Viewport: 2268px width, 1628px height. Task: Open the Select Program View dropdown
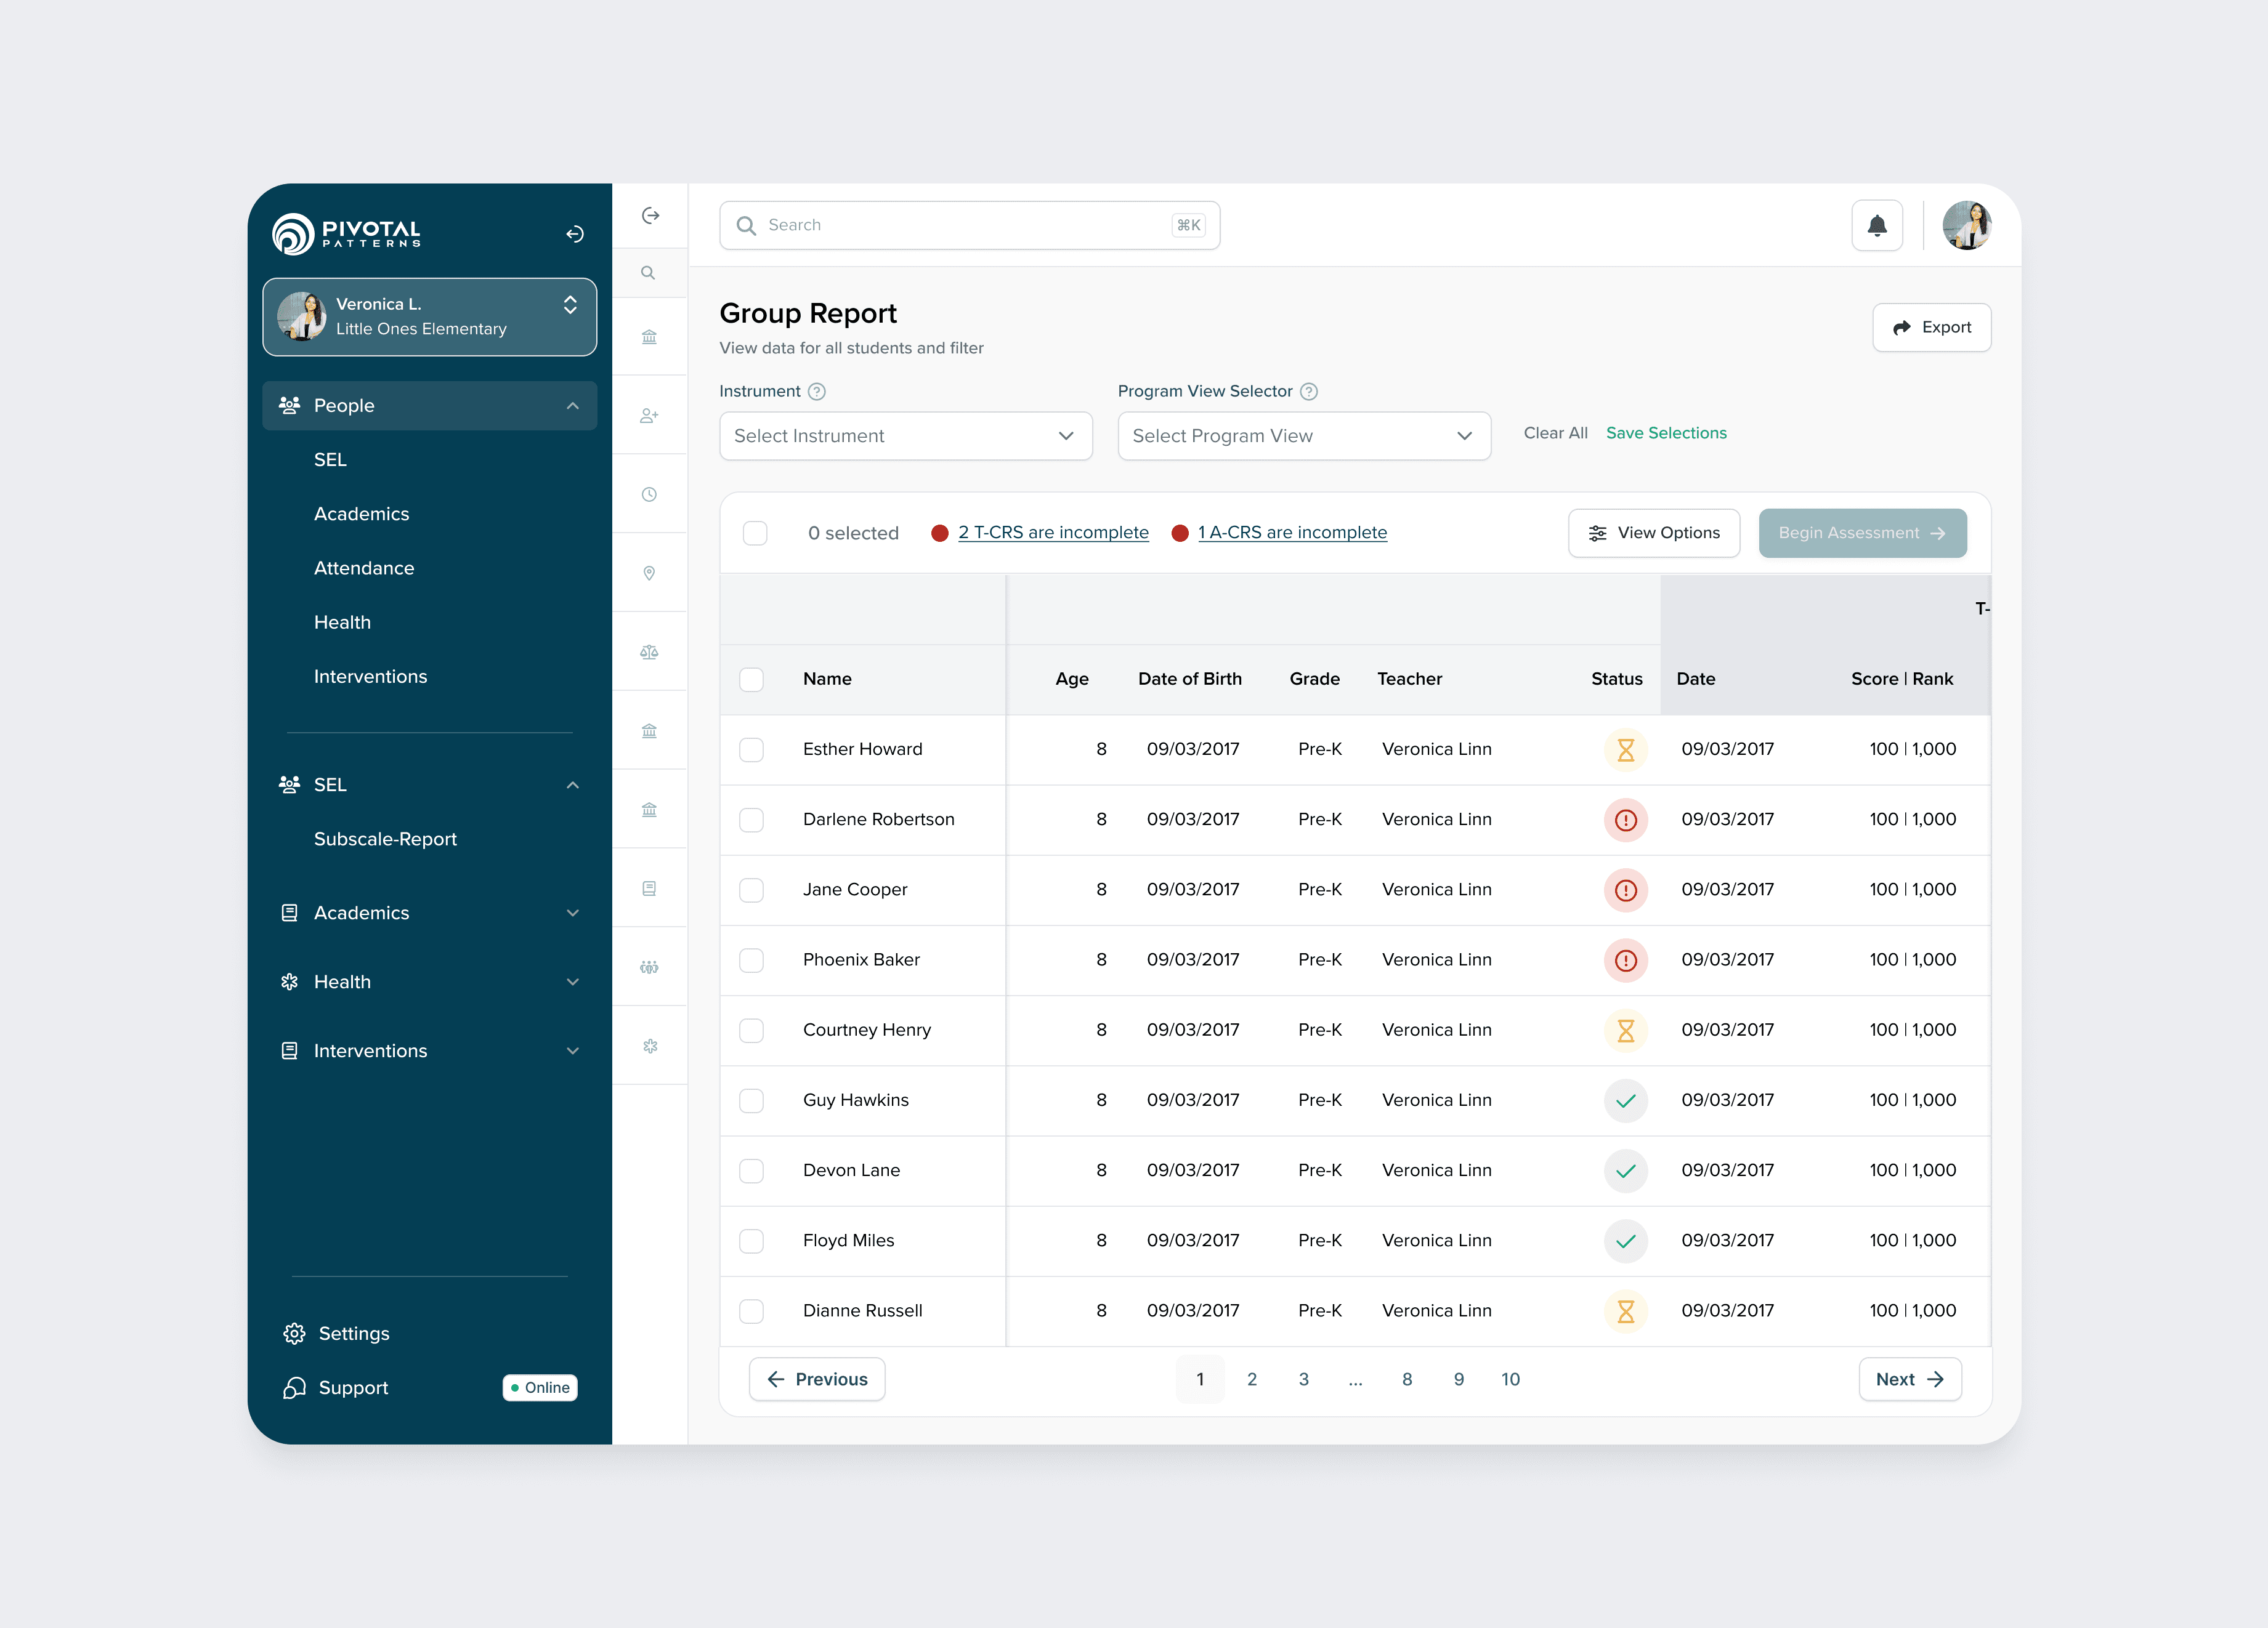point(1303,436)
